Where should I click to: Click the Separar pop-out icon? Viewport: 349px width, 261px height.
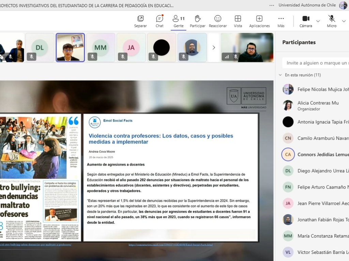coord(140,18)
